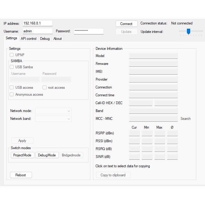205x205 pixels.
Task: Click the Username field containing admin
Action: (37, 31)
